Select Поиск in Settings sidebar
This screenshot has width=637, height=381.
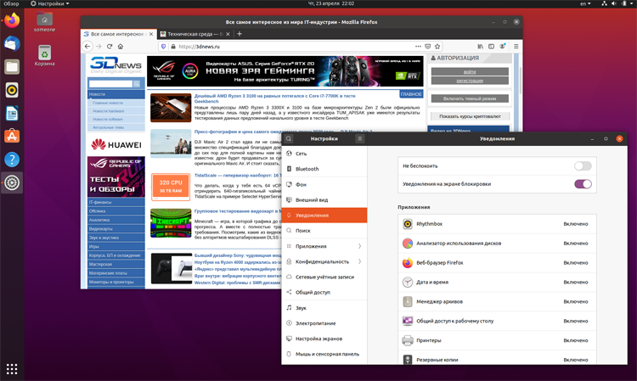(324, 231)
